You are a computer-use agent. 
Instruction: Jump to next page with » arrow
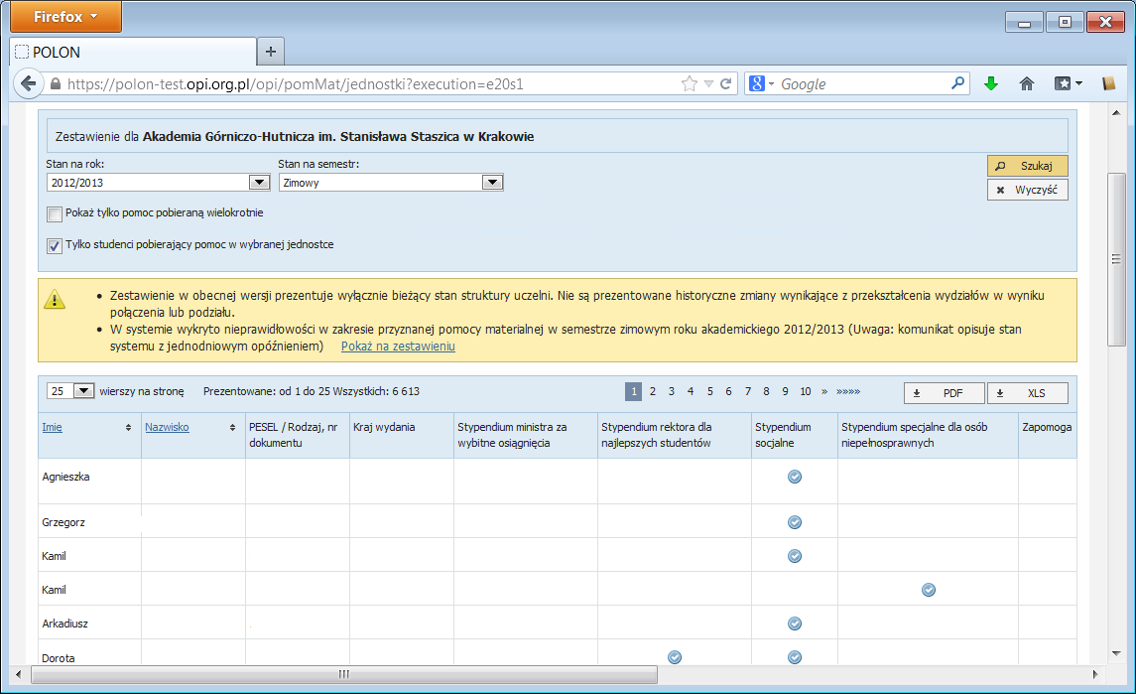(824, 391)
